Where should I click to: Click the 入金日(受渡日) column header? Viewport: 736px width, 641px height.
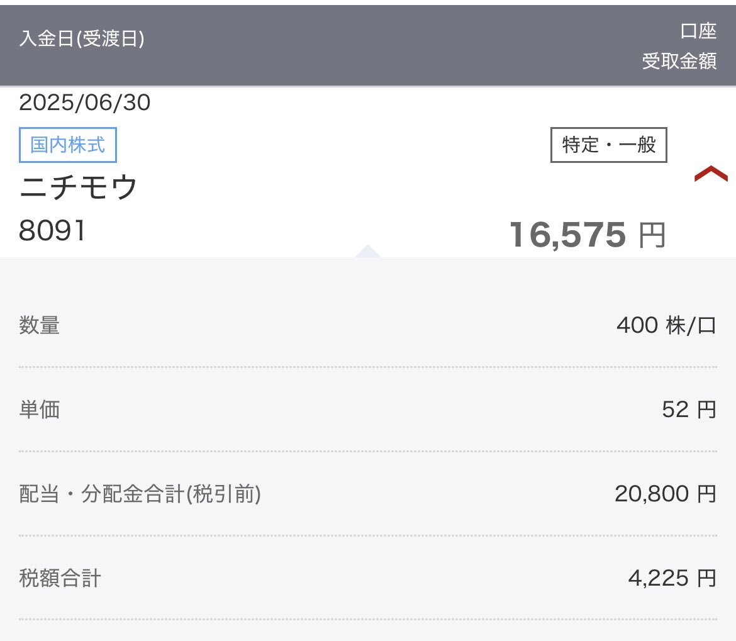pyautogui.click(x=82, y=39)
